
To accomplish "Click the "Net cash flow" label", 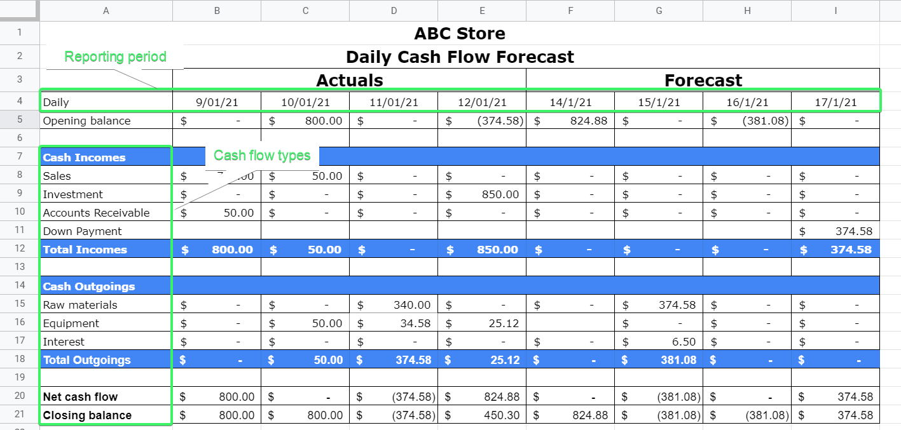I will [80, 397].
